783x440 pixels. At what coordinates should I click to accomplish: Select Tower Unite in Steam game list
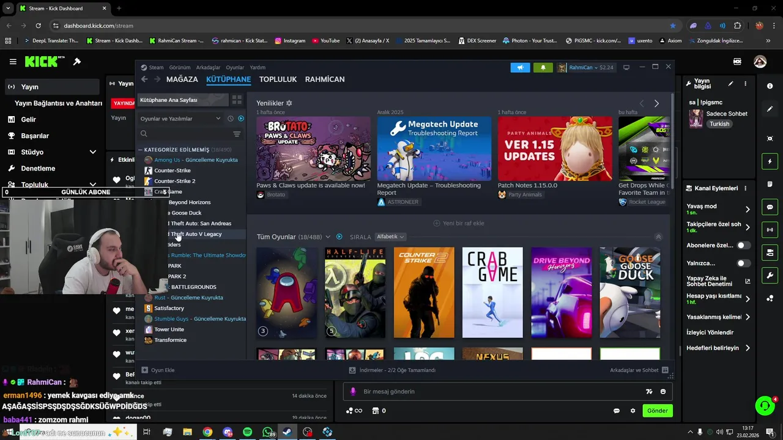click(x=169, y=329)
